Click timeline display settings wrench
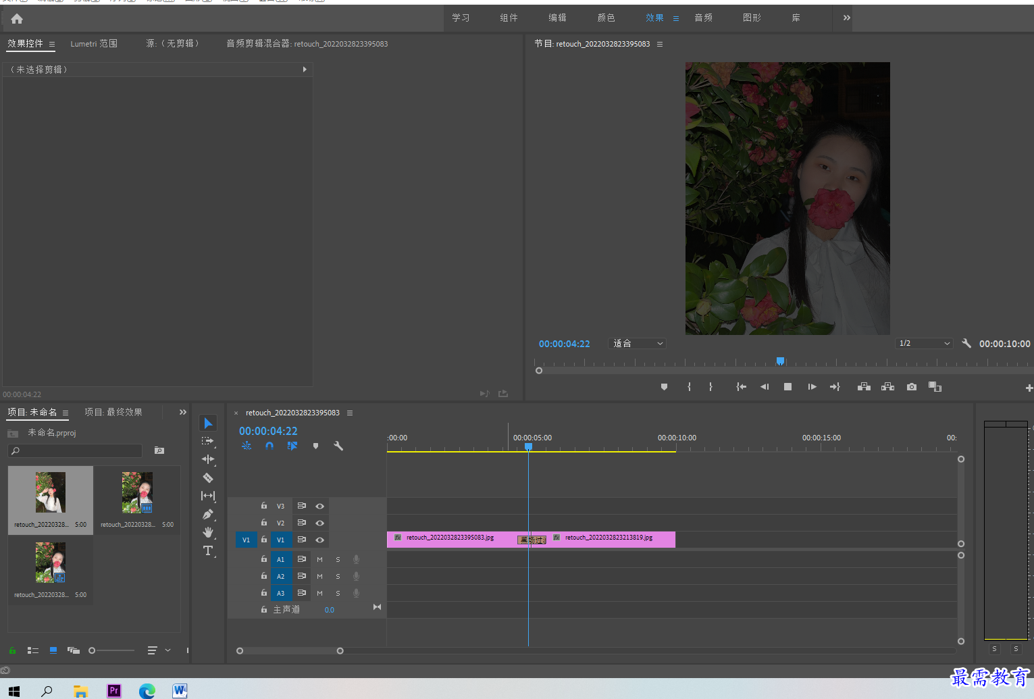Viewport: 1034px width, 699px height. coord(338,446)
